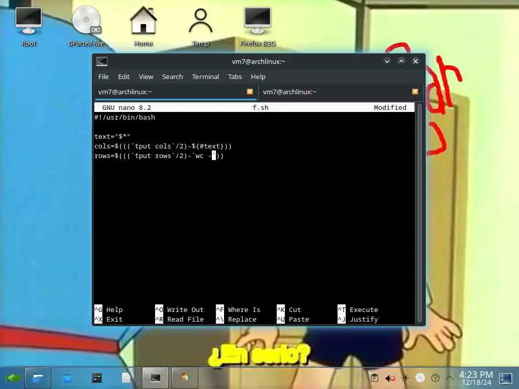The width and height of the screenshot is (519, 389).
Task: Open the blue file manager taskbar icon
Action: click(67, 378)
